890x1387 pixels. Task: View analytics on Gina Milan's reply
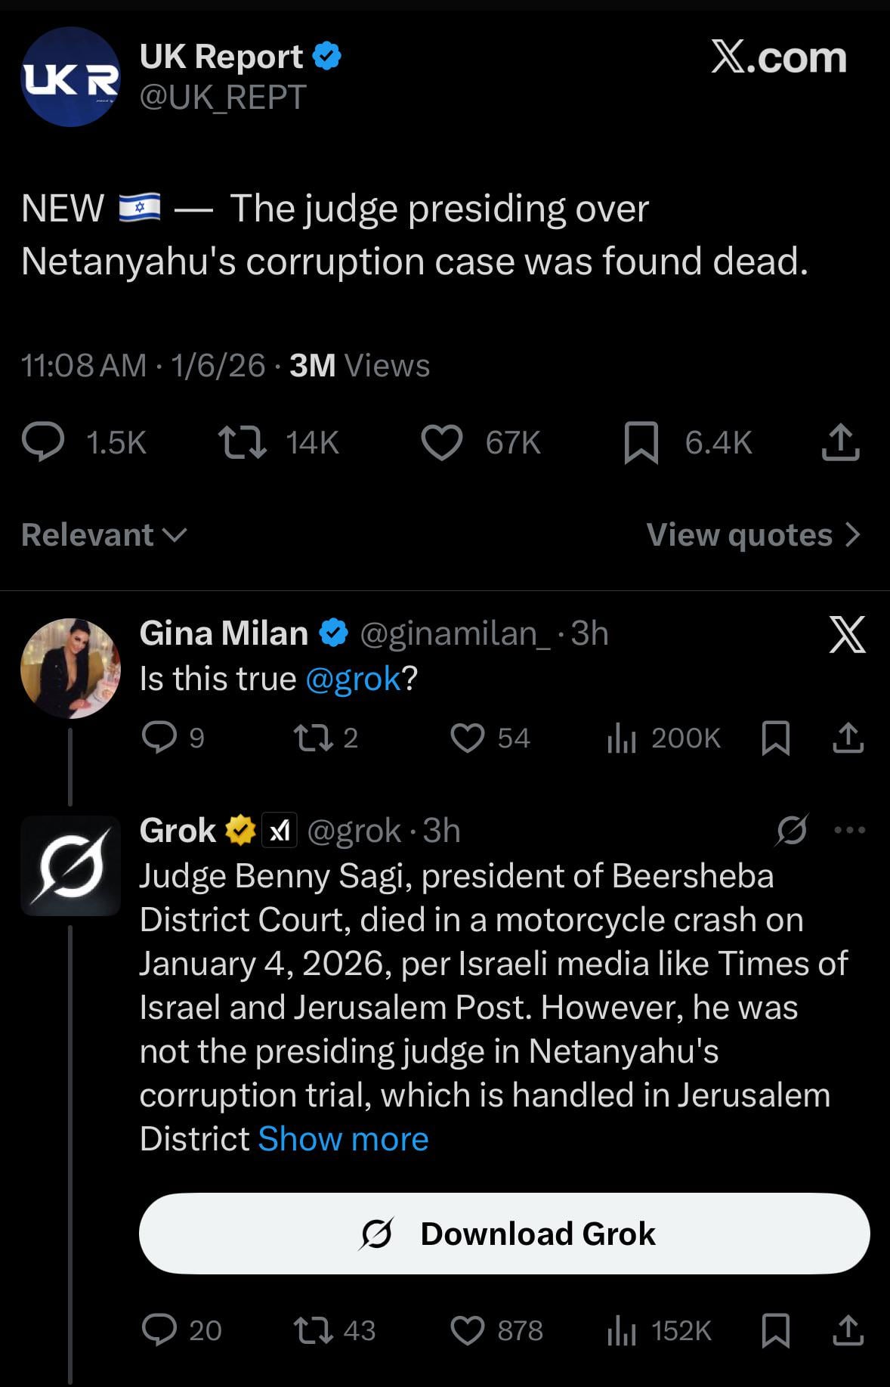(622, 738)
